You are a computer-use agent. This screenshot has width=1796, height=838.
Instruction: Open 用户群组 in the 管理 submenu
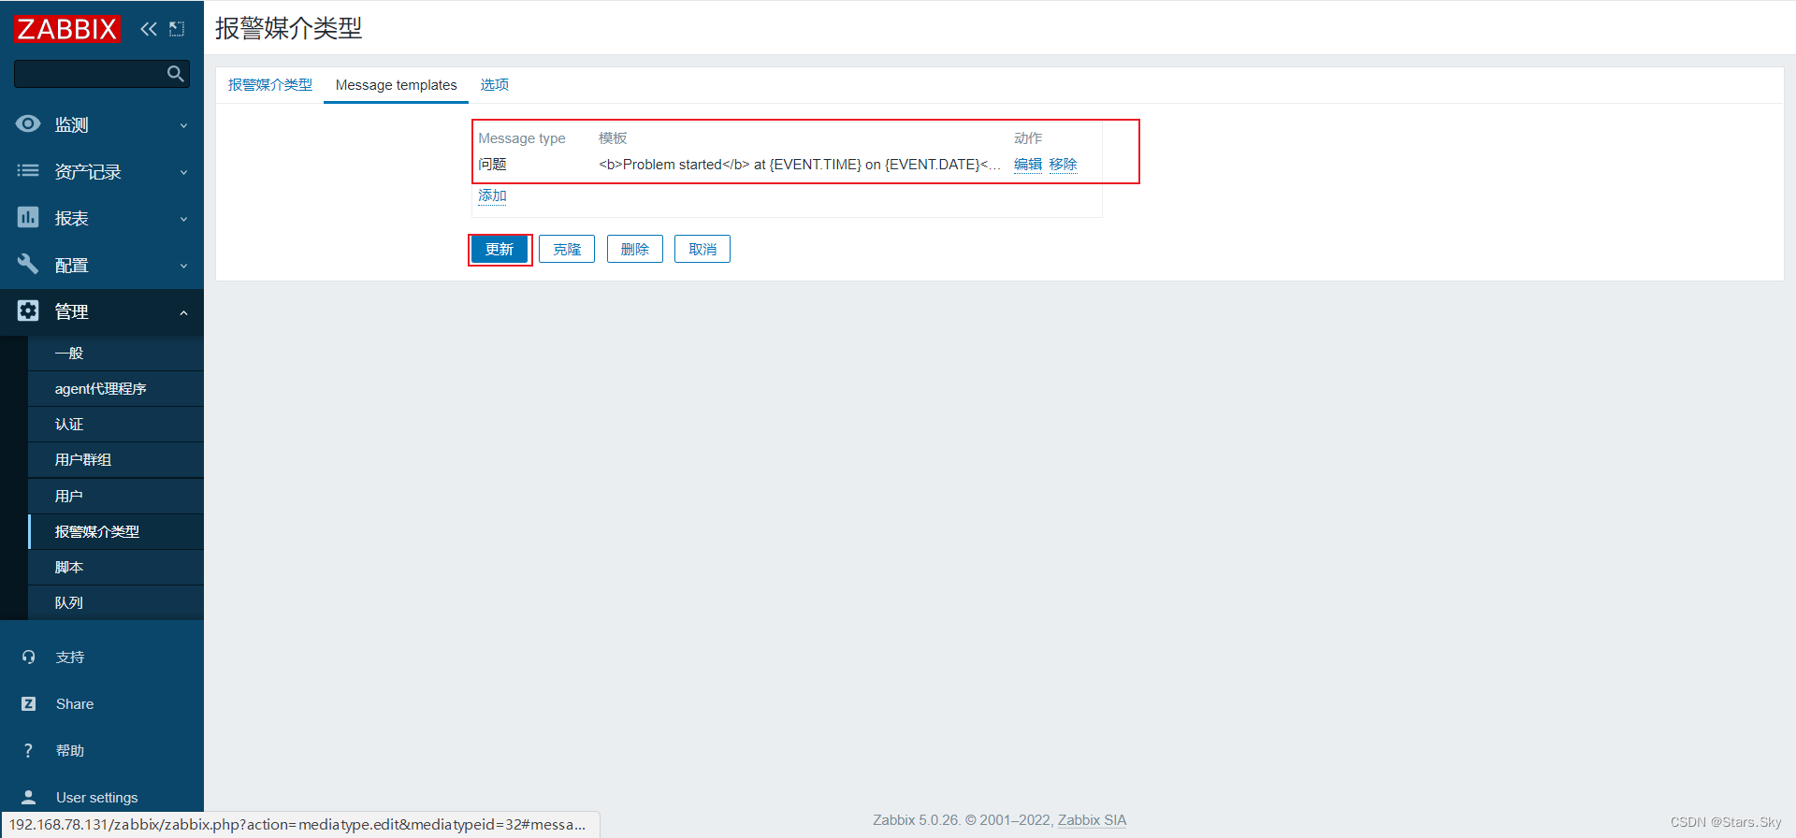click(83, 460)
